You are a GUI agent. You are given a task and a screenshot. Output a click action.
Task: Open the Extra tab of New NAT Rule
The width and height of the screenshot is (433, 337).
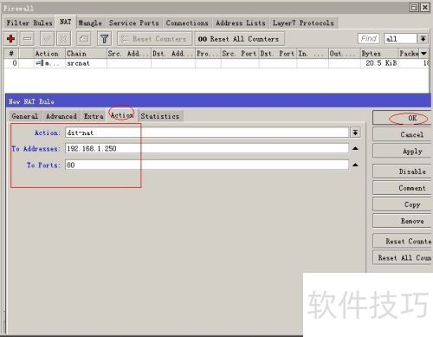pyautogui.click(x=94, y=116)
